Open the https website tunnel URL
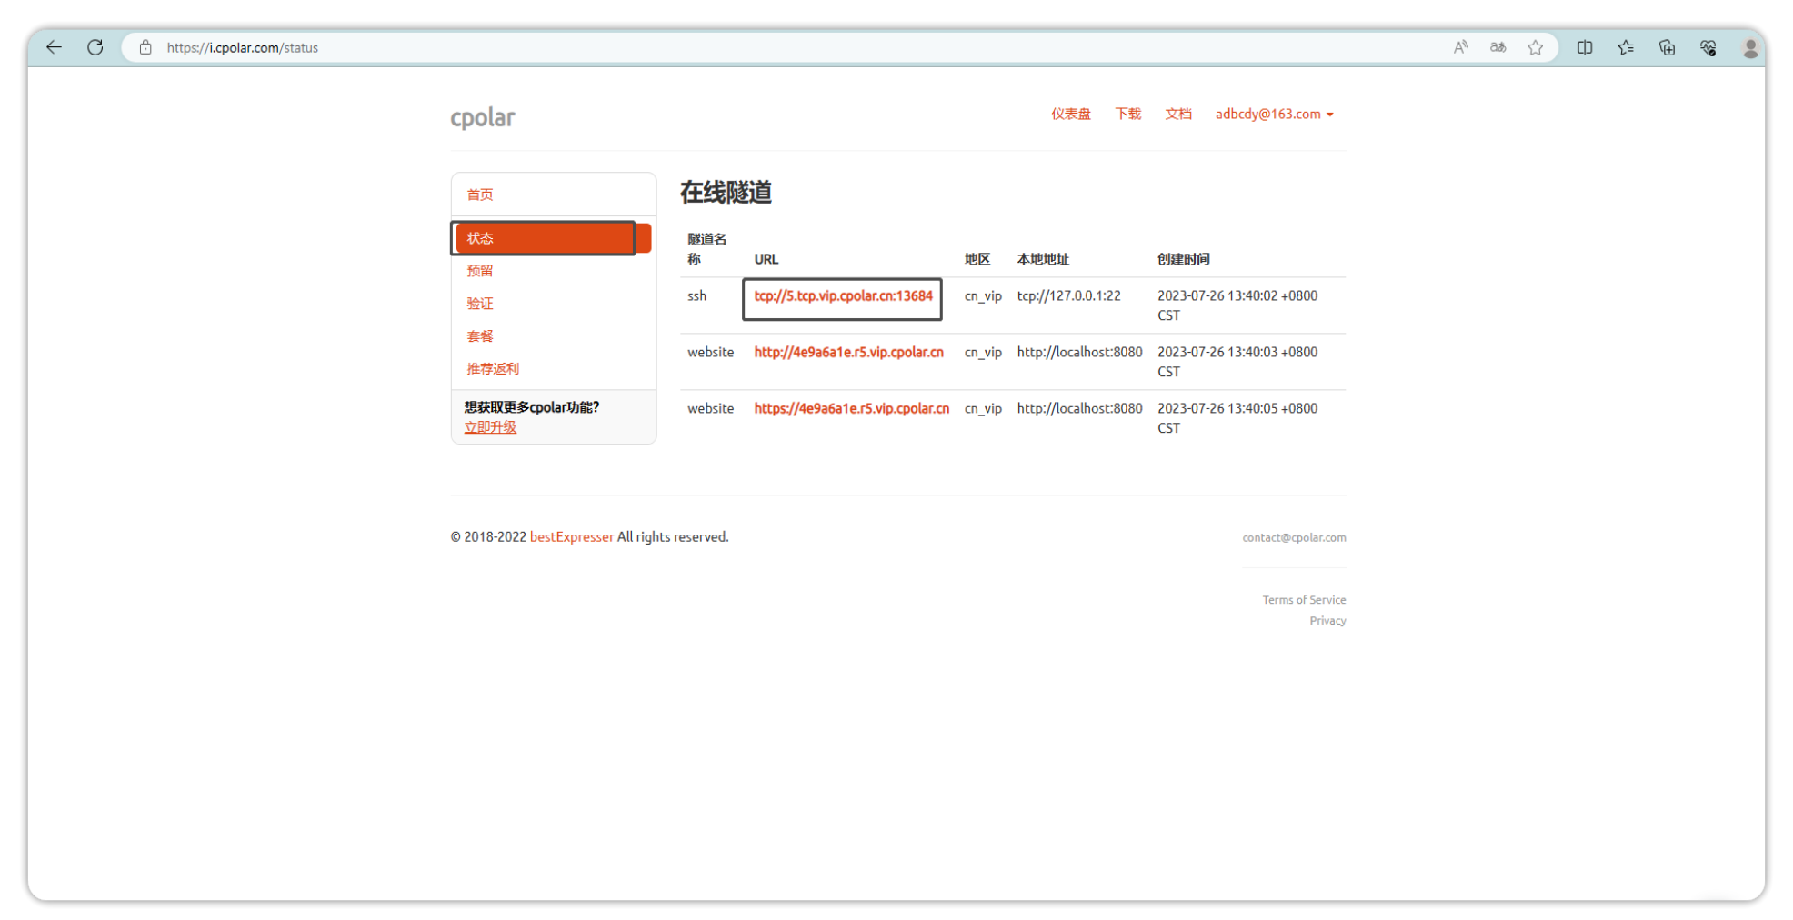Image resolution: width=1793 pixels, height=920 pixels. pos(851,408)
